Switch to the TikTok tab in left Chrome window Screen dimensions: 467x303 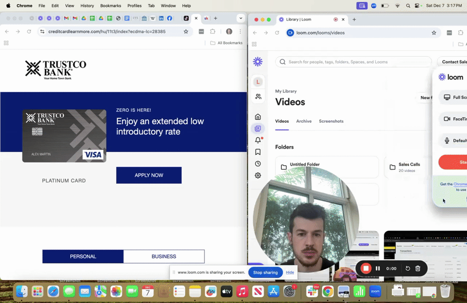click(186, 18)
